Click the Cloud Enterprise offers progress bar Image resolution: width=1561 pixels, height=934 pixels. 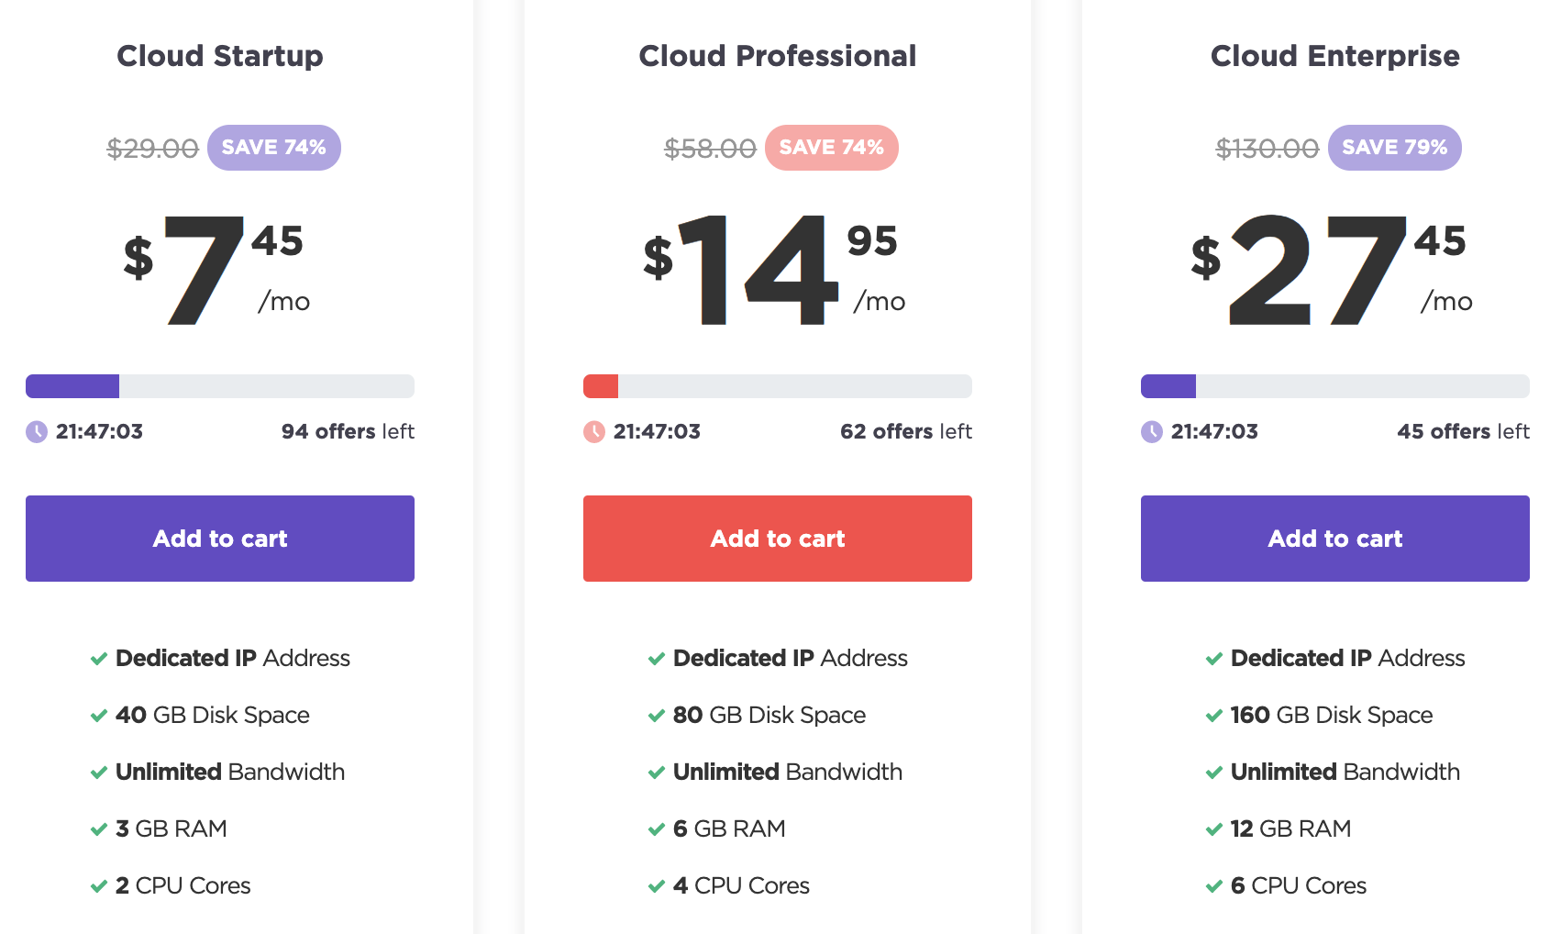(1335, 386)
